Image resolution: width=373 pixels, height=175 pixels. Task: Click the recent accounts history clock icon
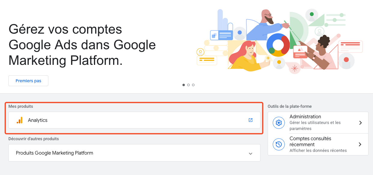pyautogui.click(x=278, y=144)
